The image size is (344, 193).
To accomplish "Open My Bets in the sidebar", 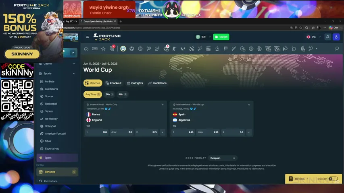I will pos(49,81).
